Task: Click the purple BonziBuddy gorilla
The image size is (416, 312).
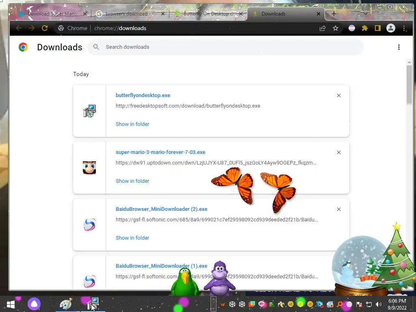Action: click(219, 278)
